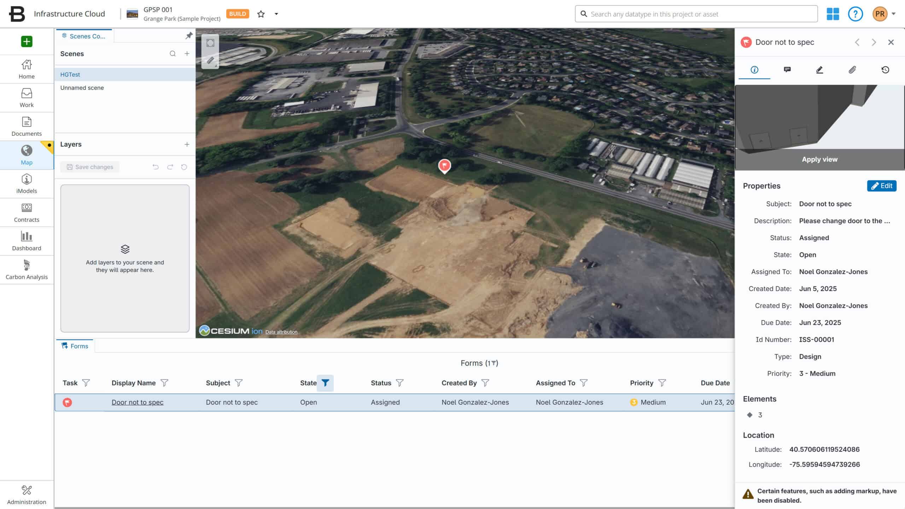Screen dimensions: 905x509
Task: Click the Display Name column header
Action: 134,383
